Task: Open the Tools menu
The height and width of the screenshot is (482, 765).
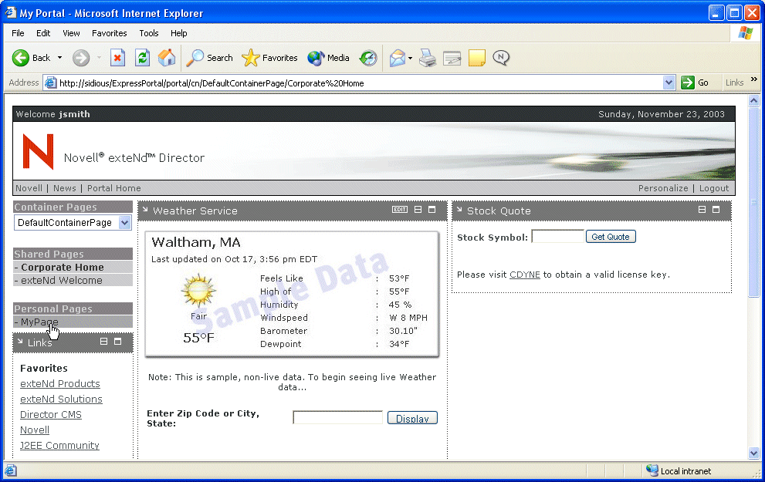Action: [149, 33]
